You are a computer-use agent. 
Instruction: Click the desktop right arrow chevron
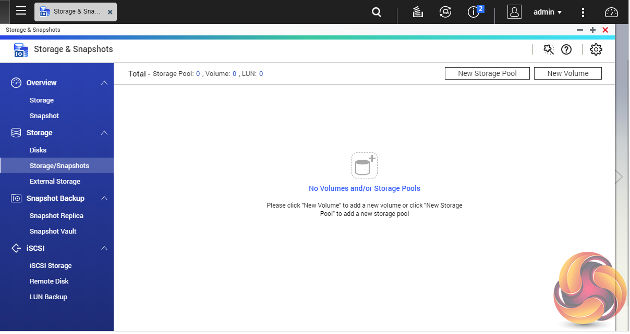point(619,177)
